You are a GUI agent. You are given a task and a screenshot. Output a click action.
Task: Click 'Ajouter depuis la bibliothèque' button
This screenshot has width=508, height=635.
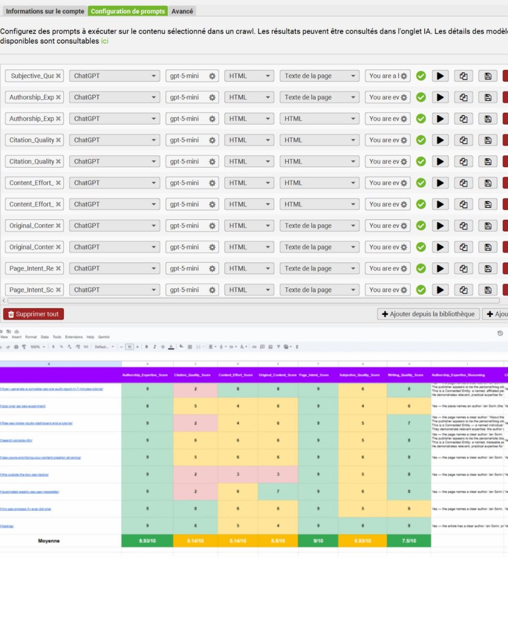click(x=428, y=314)
